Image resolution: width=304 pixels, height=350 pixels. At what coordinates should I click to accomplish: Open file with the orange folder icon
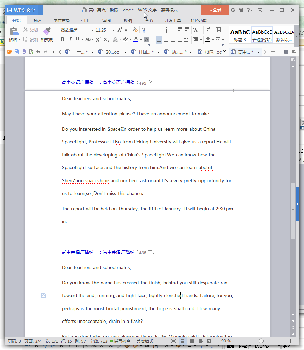(9, 52)
